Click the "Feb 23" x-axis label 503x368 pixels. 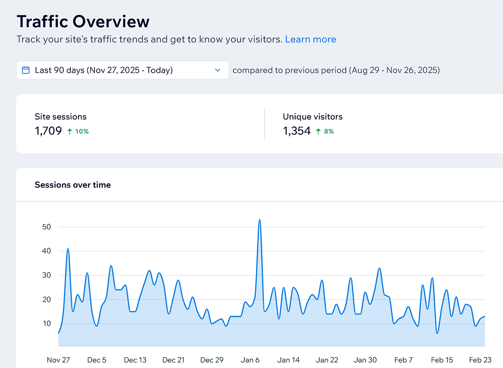[x=480, y=360]
